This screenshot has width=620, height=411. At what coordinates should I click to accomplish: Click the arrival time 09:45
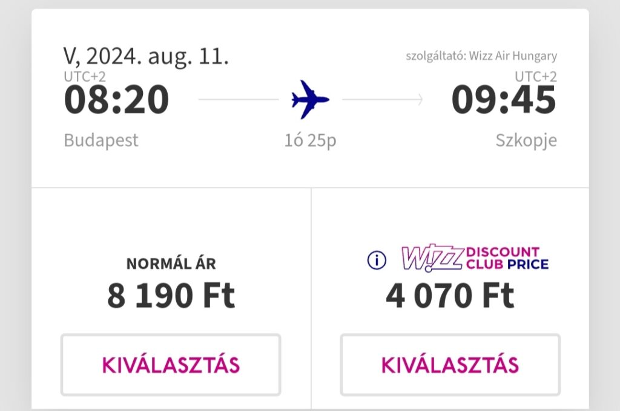(x=504, y=100)
